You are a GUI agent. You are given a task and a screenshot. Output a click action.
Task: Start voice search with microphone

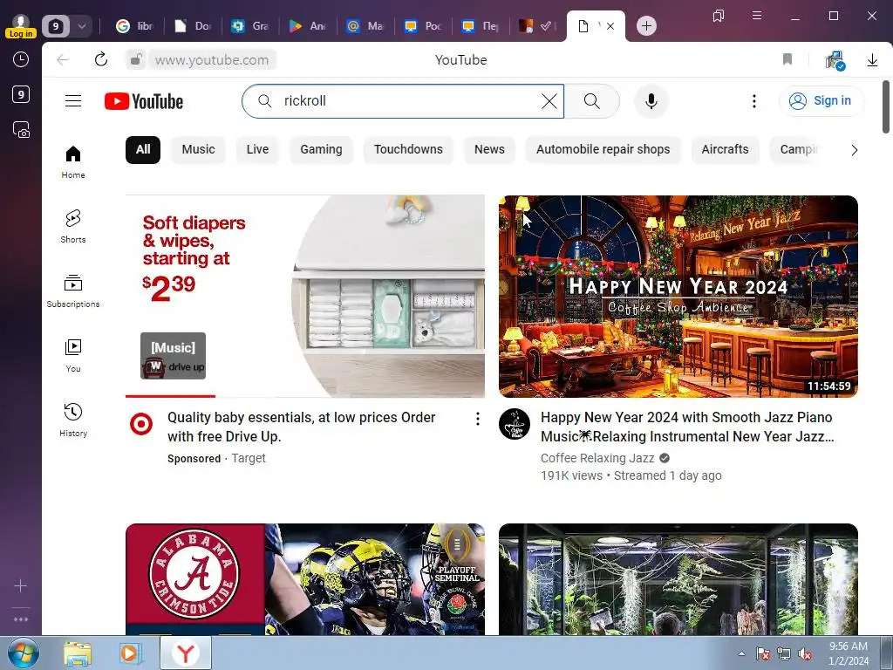pos(651,101)
